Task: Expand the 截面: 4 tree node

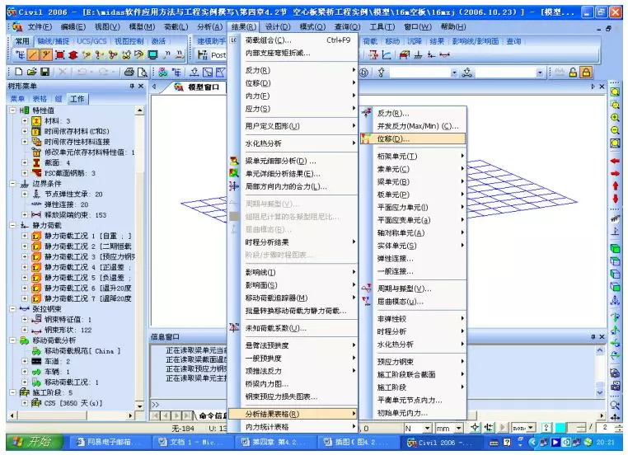Action: pyautogui.click(x=25, y=162)
